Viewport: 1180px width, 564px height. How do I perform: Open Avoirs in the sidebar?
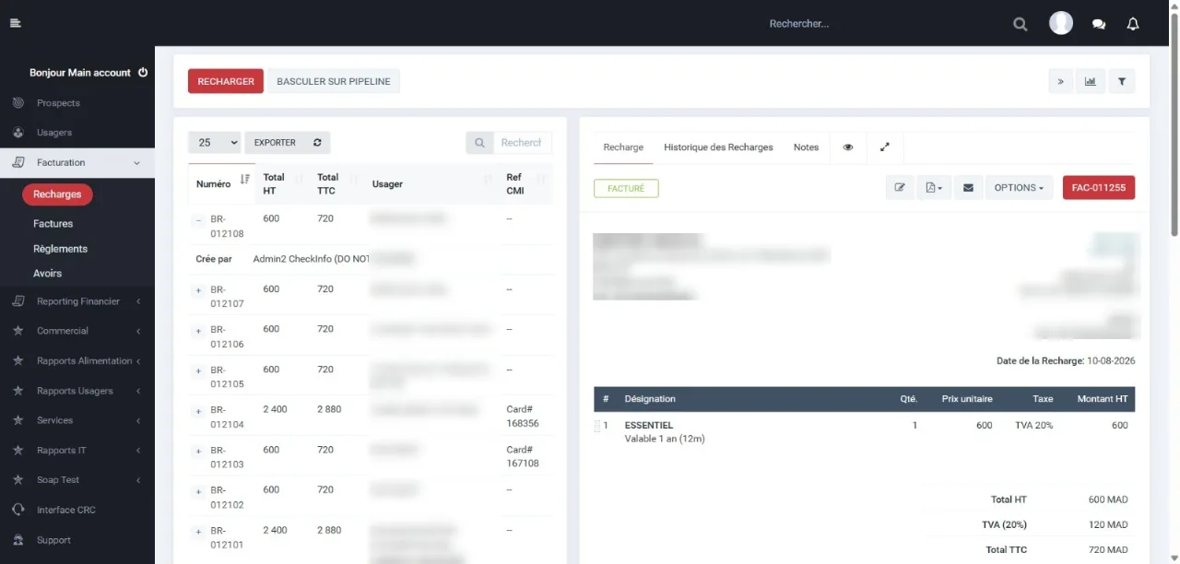tap(47, 274)
